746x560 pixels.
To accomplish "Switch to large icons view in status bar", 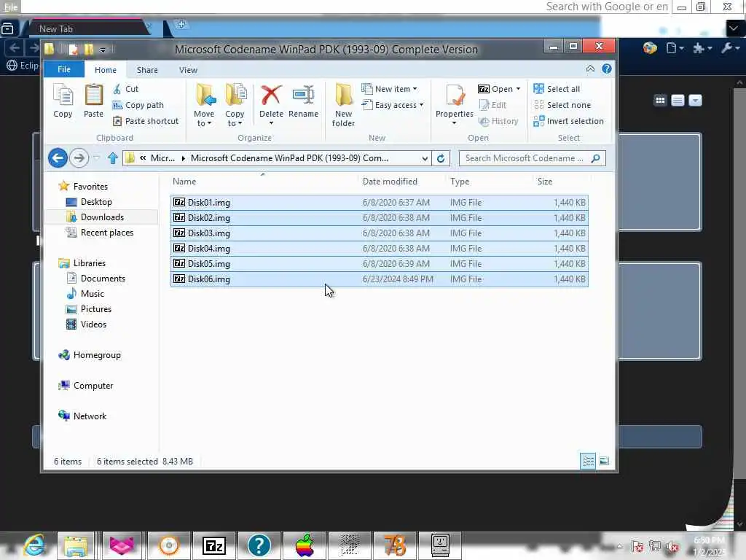I will tap(604, 461).
